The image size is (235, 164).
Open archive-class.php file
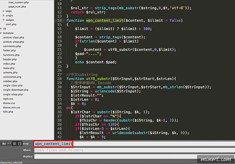(x=14, y=37)
